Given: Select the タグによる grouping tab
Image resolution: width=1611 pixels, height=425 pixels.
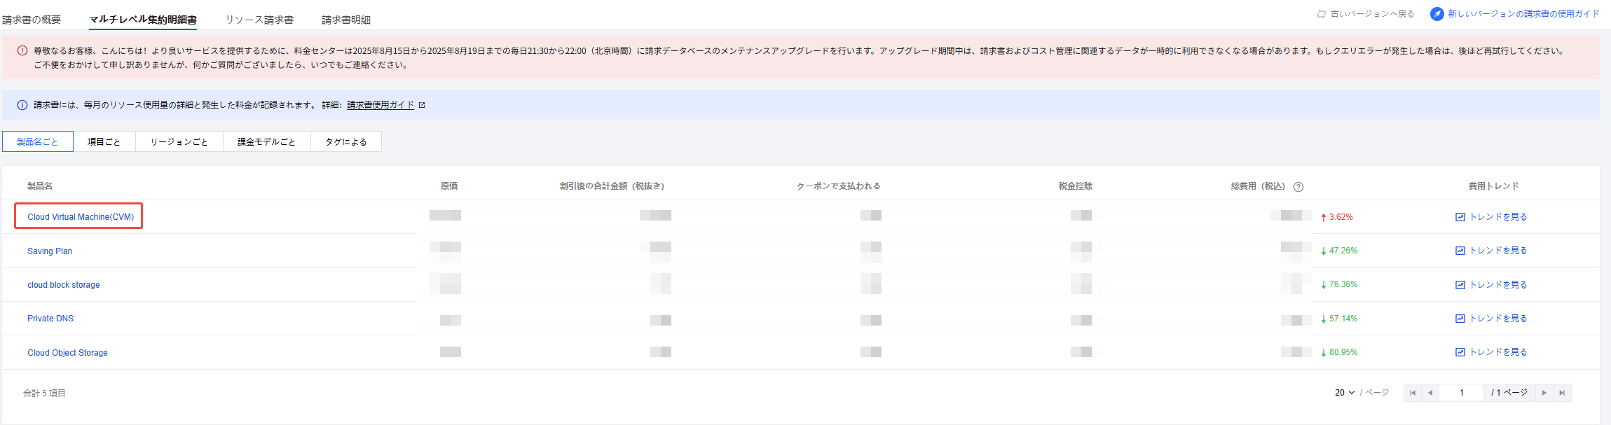Looking at the screenshot, I should 346,141.
